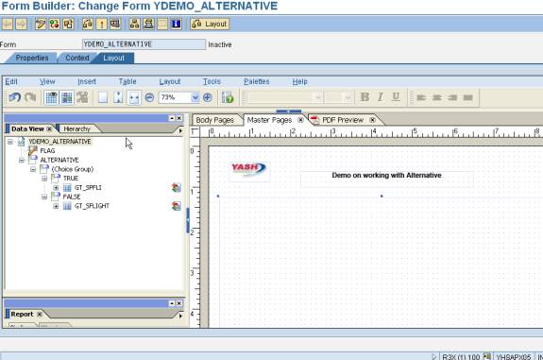Switch to the Hierarchy palette tab
Image resolution: width=543 pixels, height=360 pixels.
click(x=76, y=129)
